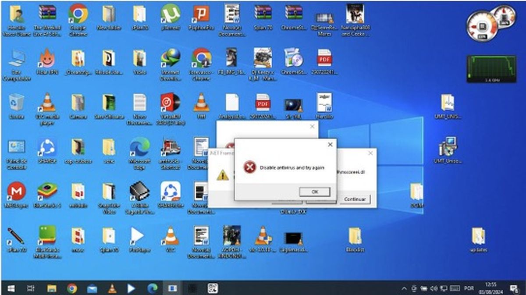Open the Google Chrome desktop shortcut
This screenshot has width=526, height=295.
[x=78, y=20]
